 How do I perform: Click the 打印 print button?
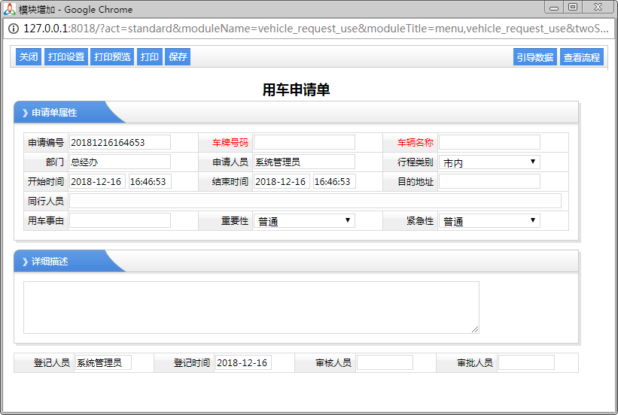pos(150,57)
